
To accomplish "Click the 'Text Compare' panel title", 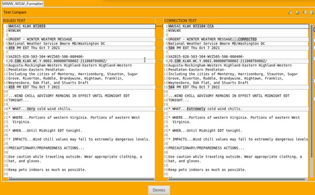I will click(15, 12).
